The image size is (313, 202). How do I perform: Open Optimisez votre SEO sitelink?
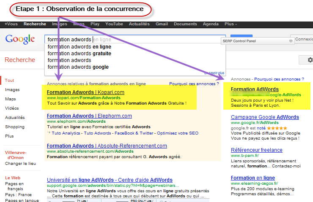(178, 133)
